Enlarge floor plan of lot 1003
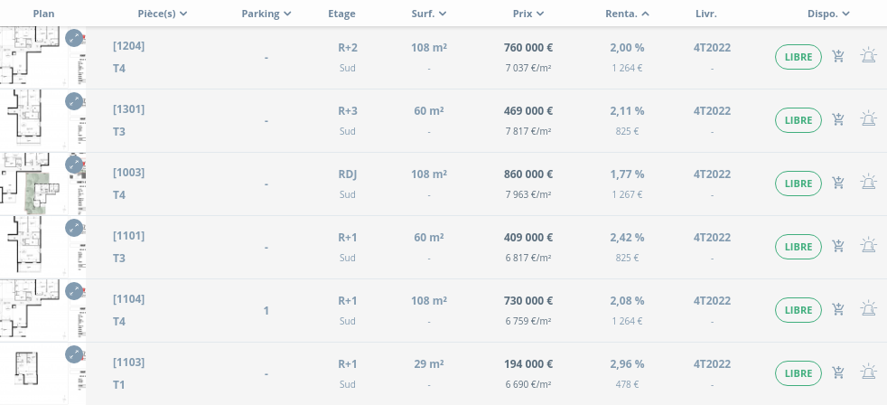The height and width of the screenshot is (405, 887). click(x=74, y=165)
